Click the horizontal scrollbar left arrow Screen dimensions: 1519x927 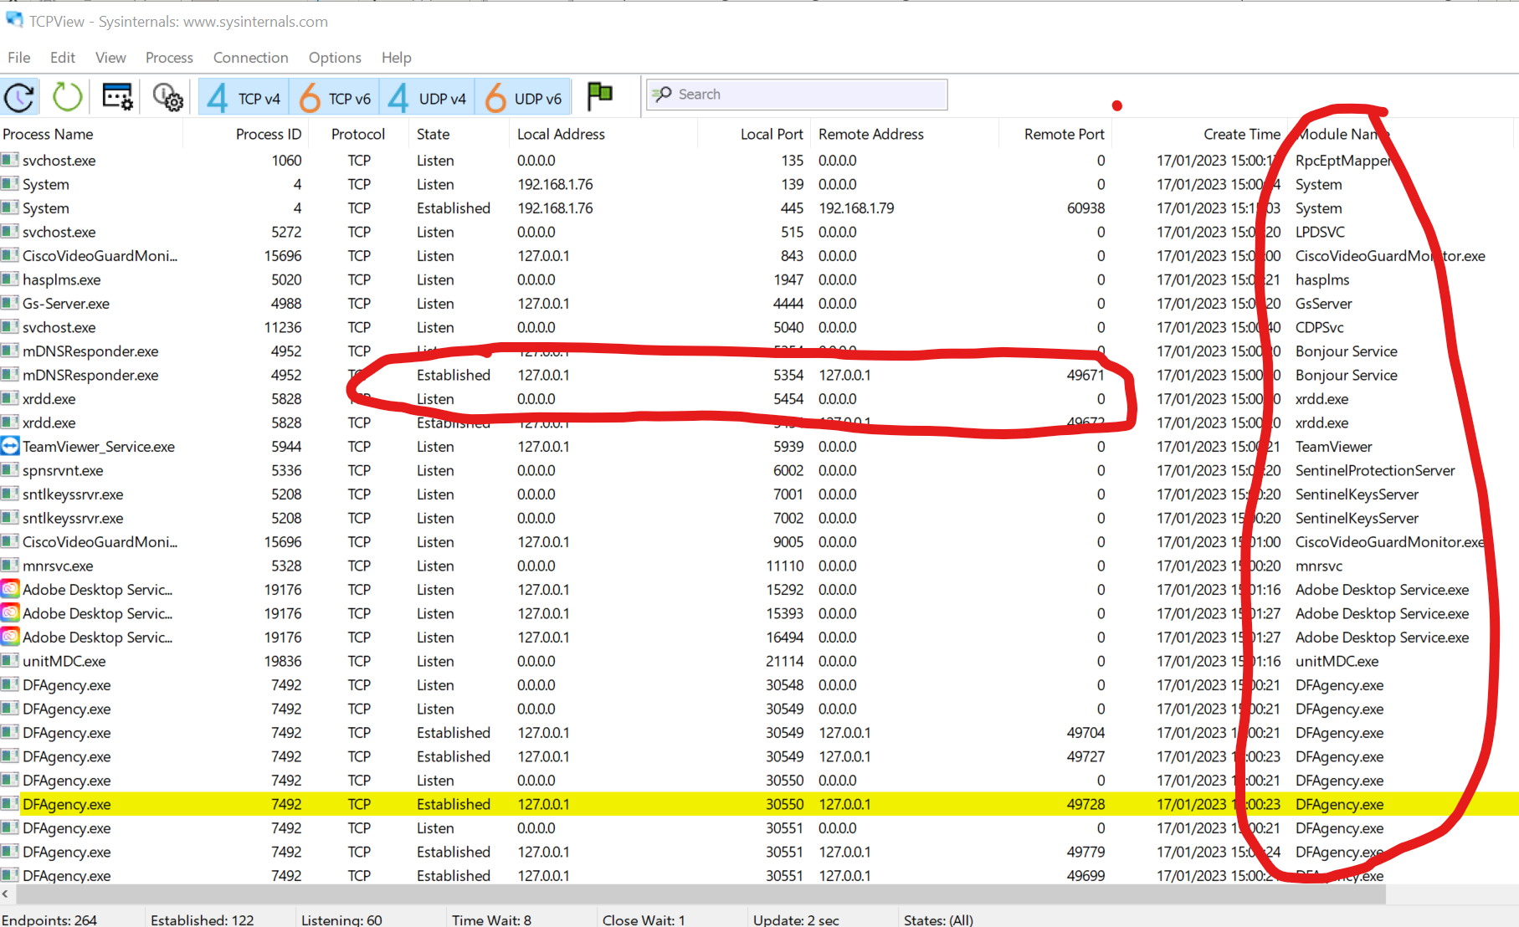(6, 894)
